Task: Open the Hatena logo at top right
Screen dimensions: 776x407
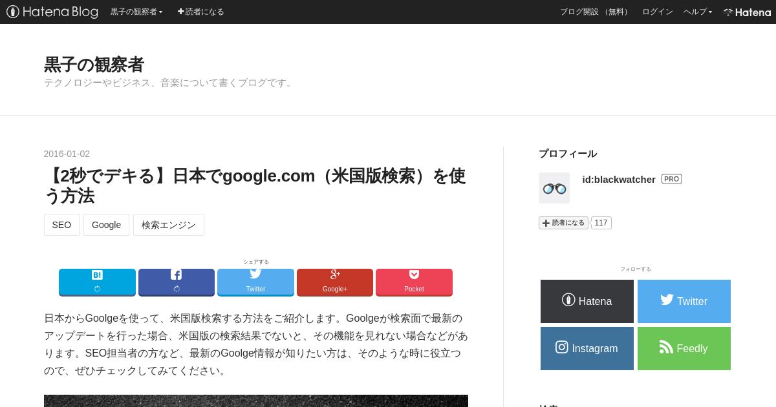Action: coord(747,12)
